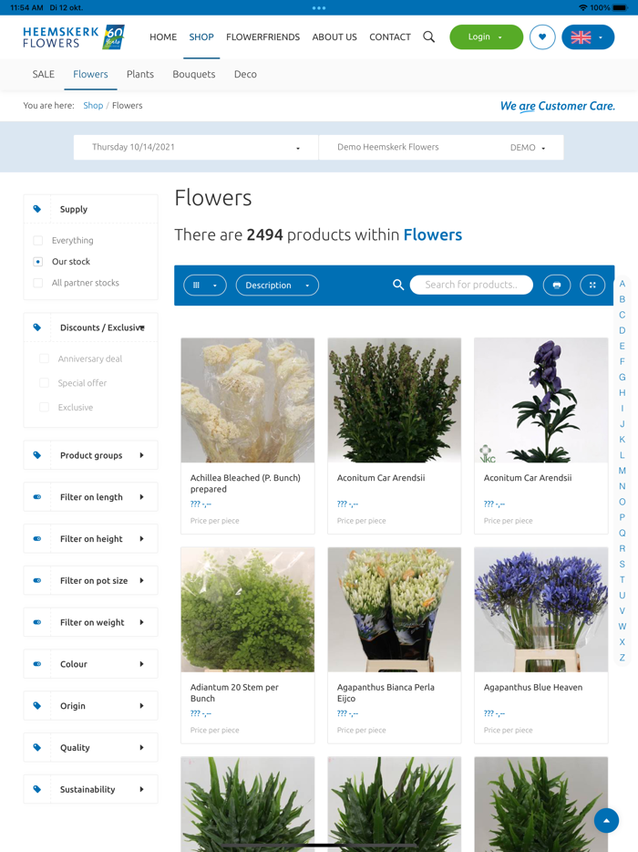The height and width of the screenshot is (852, 638).
Task: Jump to letter Z in alphabet index
Action: click(x=623, y=658)
